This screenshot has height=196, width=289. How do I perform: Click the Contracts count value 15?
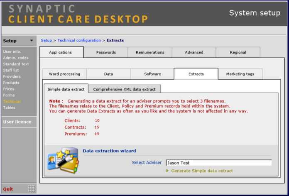(x=97, y=127)
